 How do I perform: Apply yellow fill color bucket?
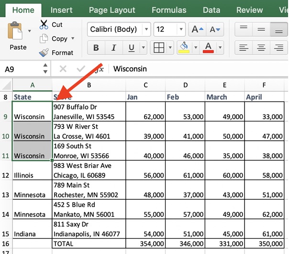(184, 48)
